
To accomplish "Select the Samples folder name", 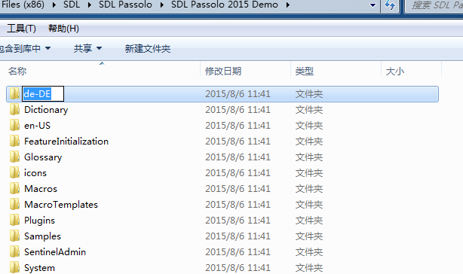I will (x=42, y=236).
